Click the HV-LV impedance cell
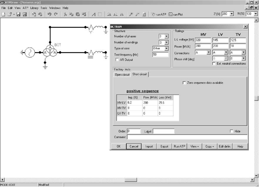Screen dimensions: 259x187 pos(134,103)
